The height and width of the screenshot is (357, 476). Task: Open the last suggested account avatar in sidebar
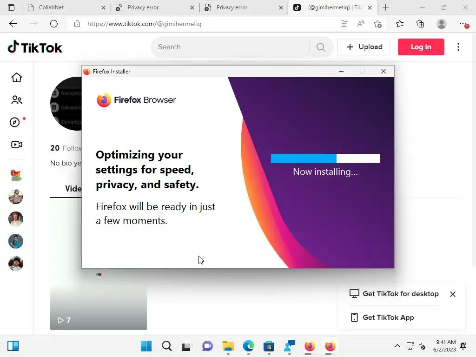(16, 264)
